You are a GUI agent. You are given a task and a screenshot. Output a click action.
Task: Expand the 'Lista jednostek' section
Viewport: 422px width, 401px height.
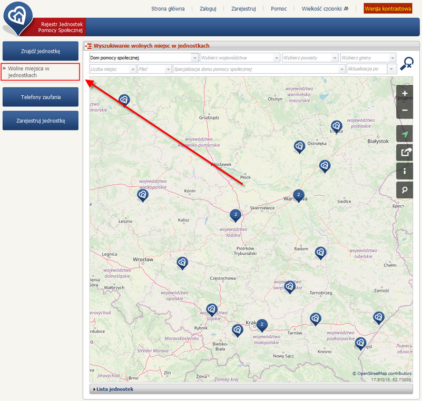tap(115, 389)
